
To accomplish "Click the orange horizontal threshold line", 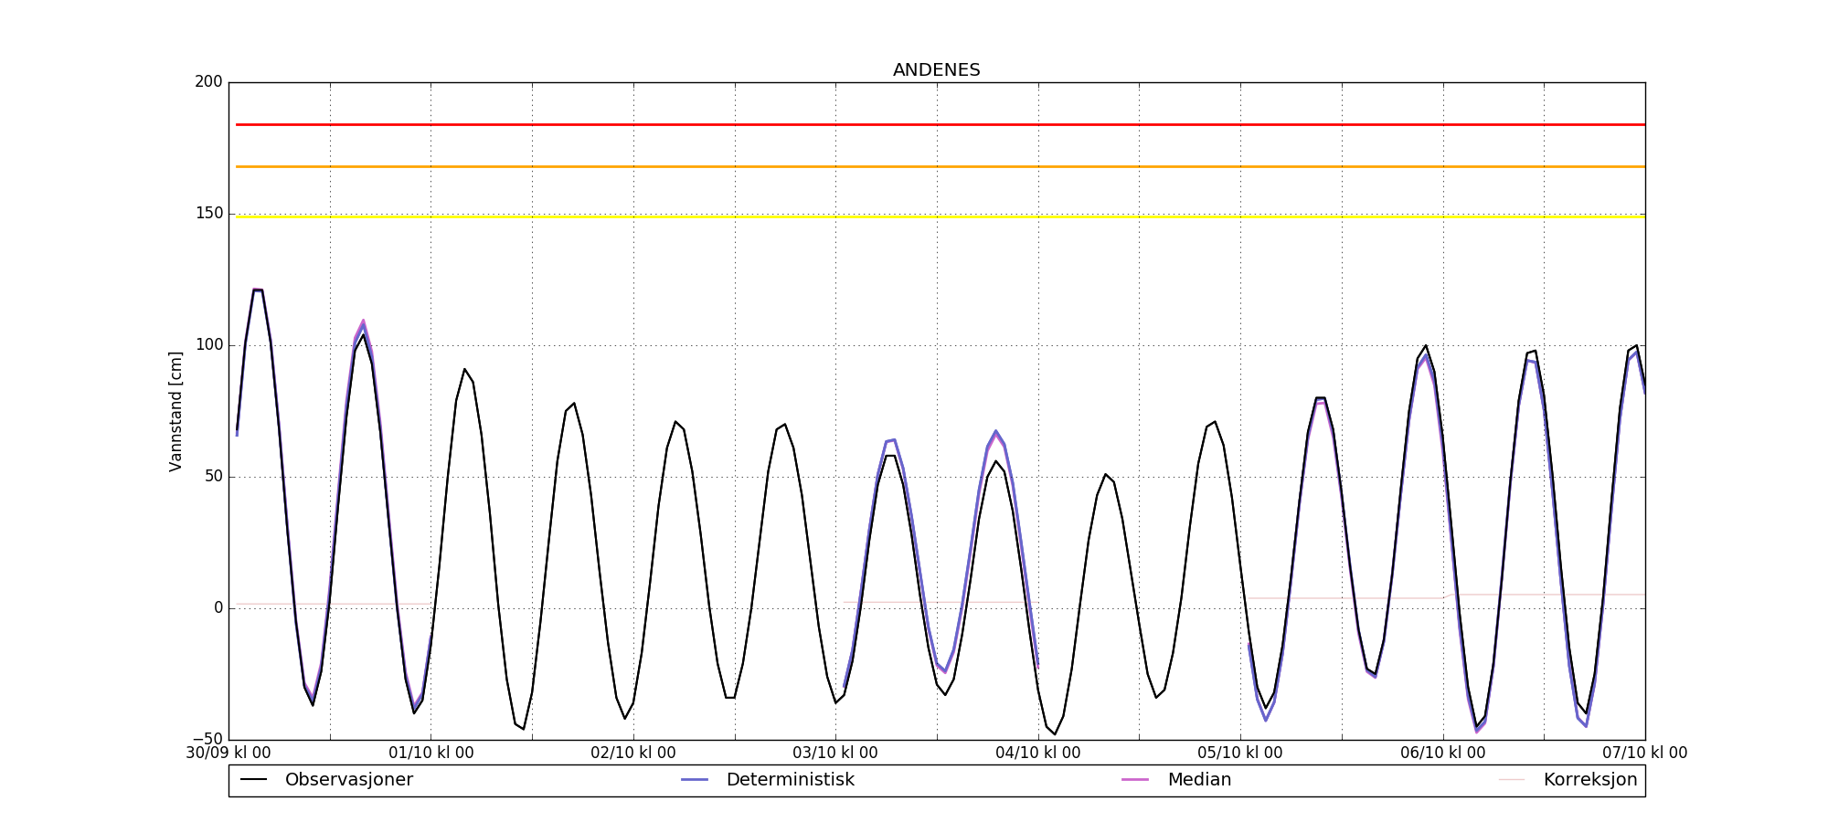I will [936, 166].
